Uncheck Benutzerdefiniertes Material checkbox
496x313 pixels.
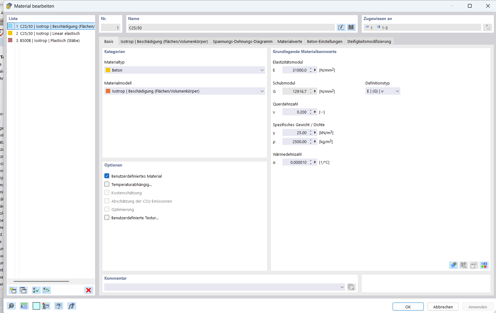[x=107, y=176]
